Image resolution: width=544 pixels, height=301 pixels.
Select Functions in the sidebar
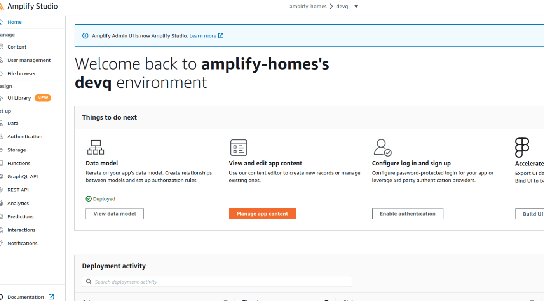pos(19,163)
